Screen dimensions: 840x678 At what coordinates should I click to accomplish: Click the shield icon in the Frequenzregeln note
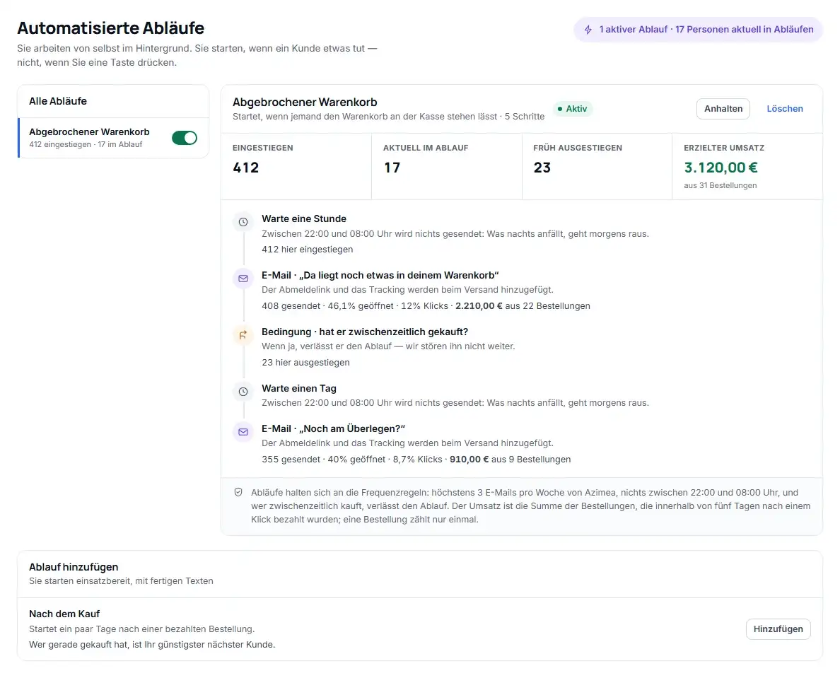point(238,492)
